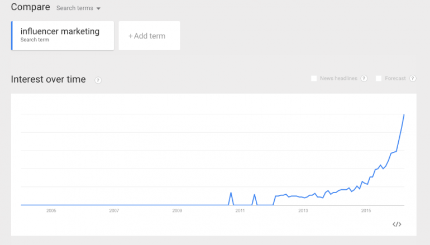Open the Interest over time help icon

coord(98,80)
